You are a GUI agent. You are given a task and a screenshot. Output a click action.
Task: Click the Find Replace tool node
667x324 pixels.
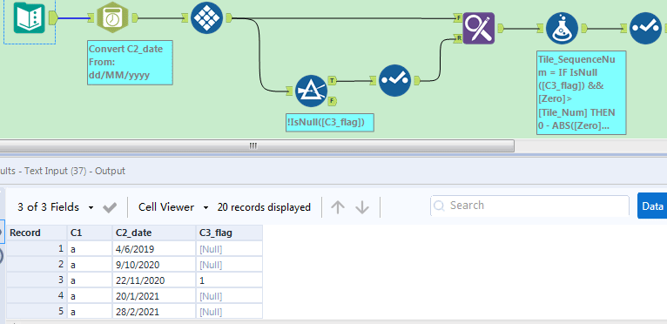coord(479,28)
